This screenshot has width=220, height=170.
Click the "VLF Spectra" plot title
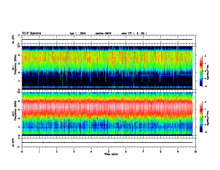[31, 33]
